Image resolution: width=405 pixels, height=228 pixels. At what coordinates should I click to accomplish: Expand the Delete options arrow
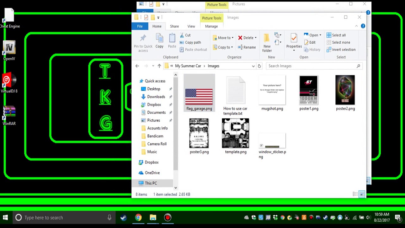click(255, 38)
